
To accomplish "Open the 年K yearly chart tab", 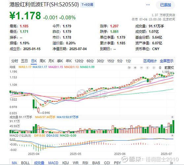I will 69,61.
